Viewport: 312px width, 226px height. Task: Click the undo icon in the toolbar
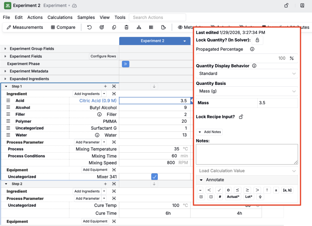tap(89, 27)
